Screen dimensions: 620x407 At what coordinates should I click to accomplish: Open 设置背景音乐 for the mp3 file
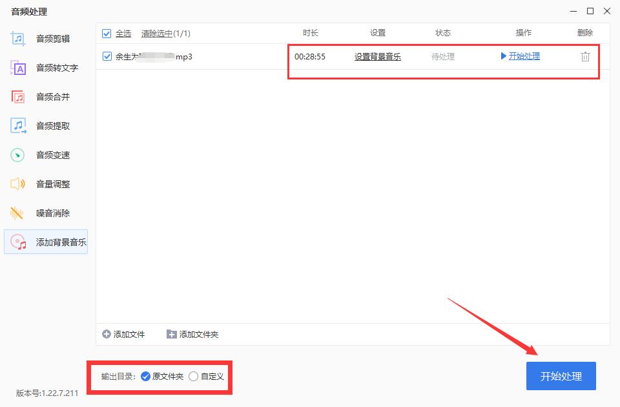377,57
